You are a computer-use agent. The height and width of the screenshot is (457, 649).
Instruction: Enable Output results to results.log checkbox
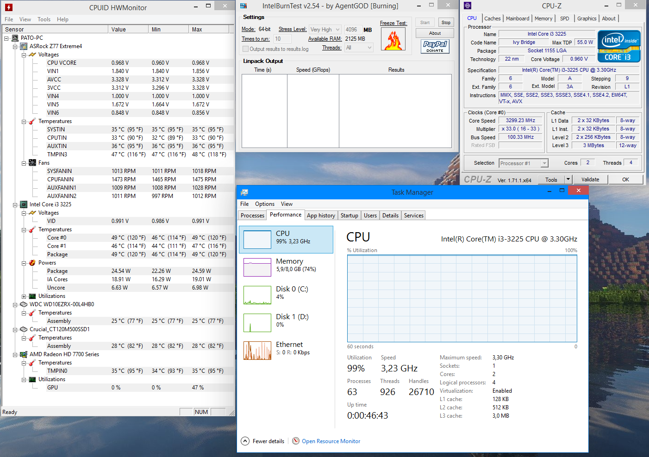tap(245, 49)
